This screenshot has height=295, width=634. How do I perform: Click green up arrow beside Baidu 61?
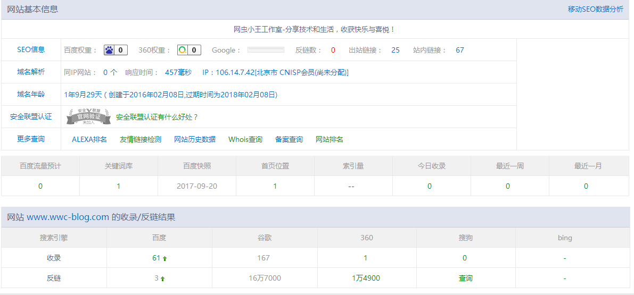click(x=165, y=258)
